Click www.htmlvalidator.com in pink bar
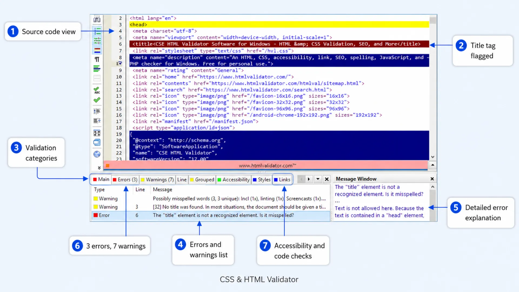 click(267, 165)
